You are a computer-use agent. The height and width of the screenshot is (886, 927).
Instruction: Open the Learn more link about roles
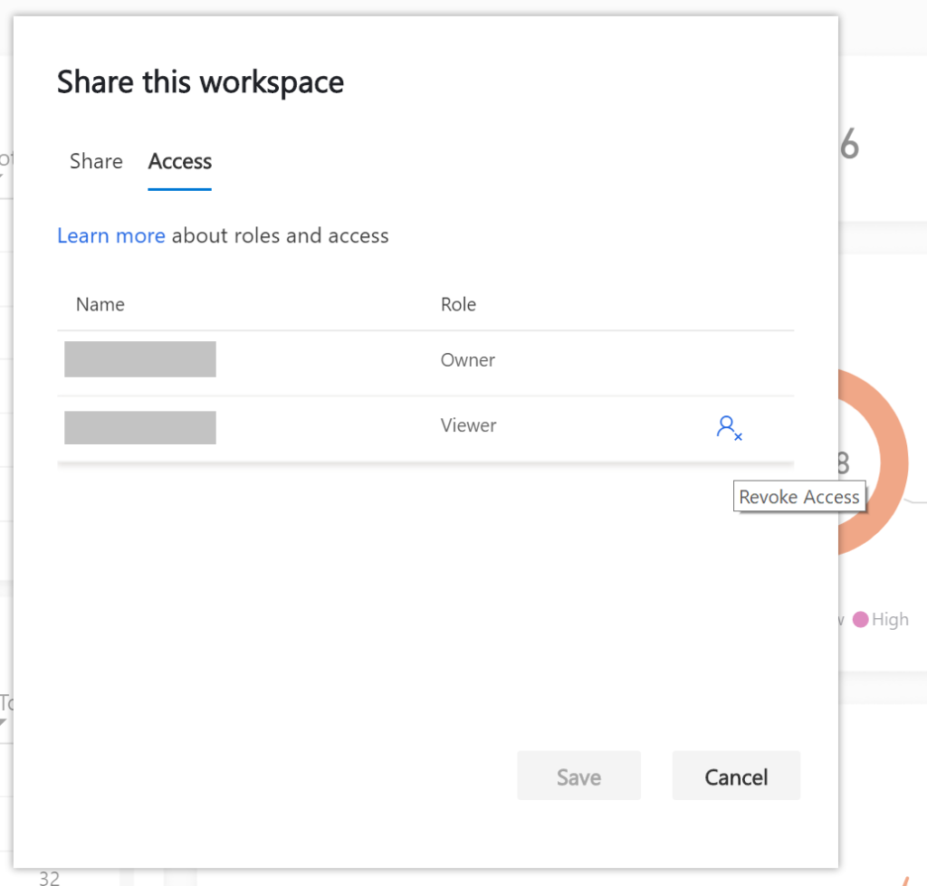pyautogui.click(x=110, y=235)
